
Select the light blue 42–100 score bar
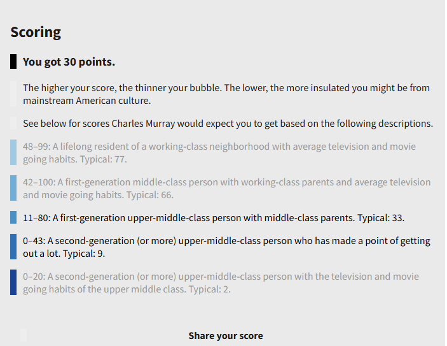click(x=13, y=188)
